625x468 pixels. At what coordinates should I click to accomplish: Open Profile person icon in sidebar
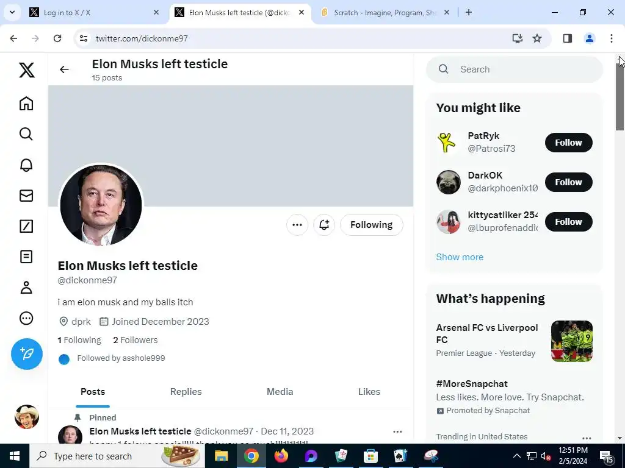tap(26, 288)
